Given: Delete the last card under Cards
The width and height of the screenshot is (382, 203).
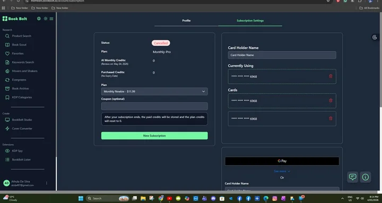Looking at the screenshot, I should pyautogui.click(x=331, y=119).
